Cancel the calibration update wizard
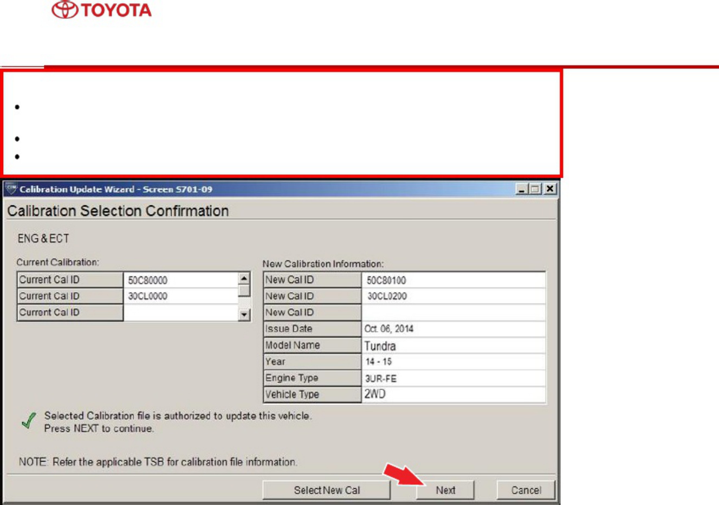 (x=526, y=490)
